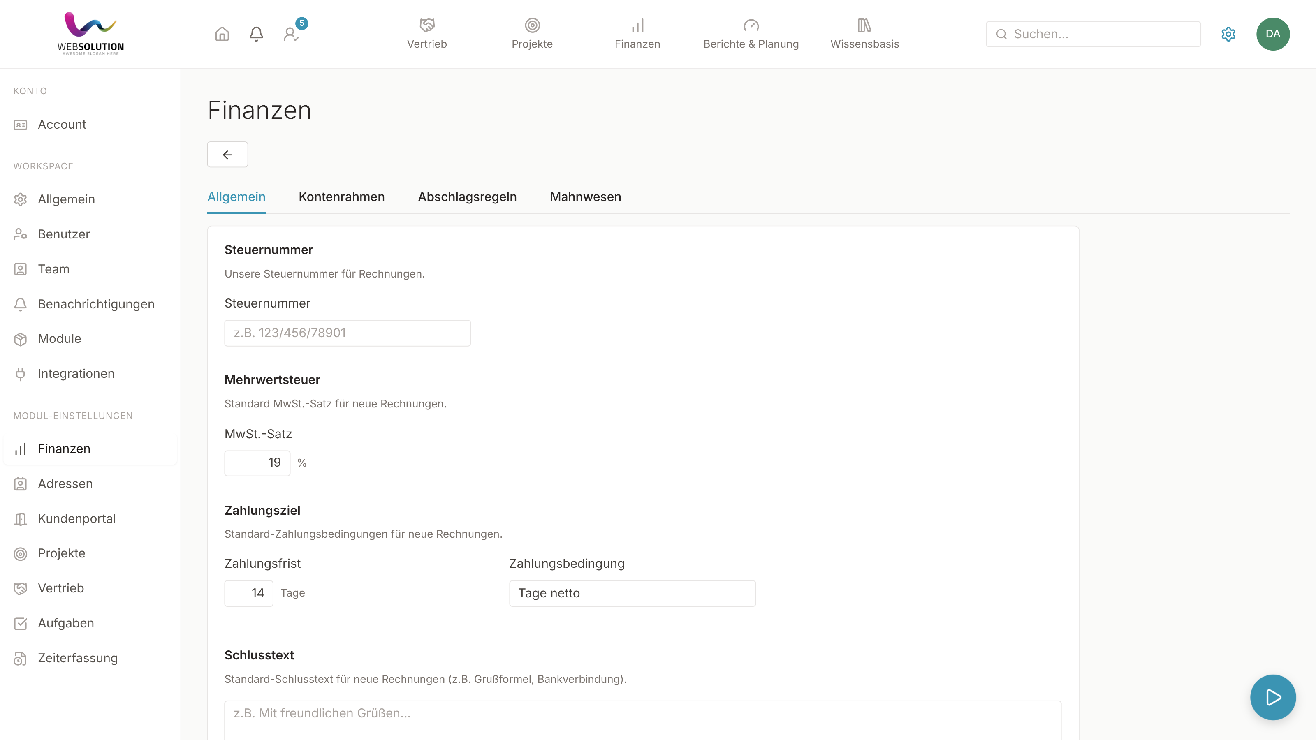Click the MwSt.-Satz percentage field

(257, 462)
